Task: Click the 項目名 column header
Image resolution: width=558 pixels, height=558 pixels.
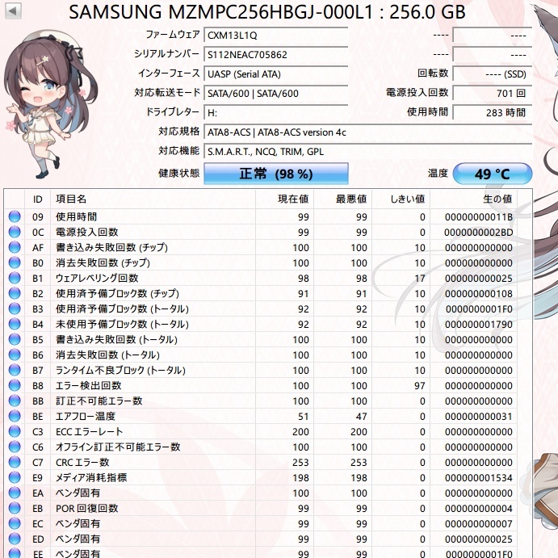Action: tap(153, 199)
